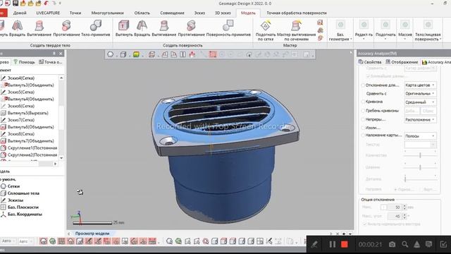Open the Эскиз ribbon tab

tap(199, 13)
